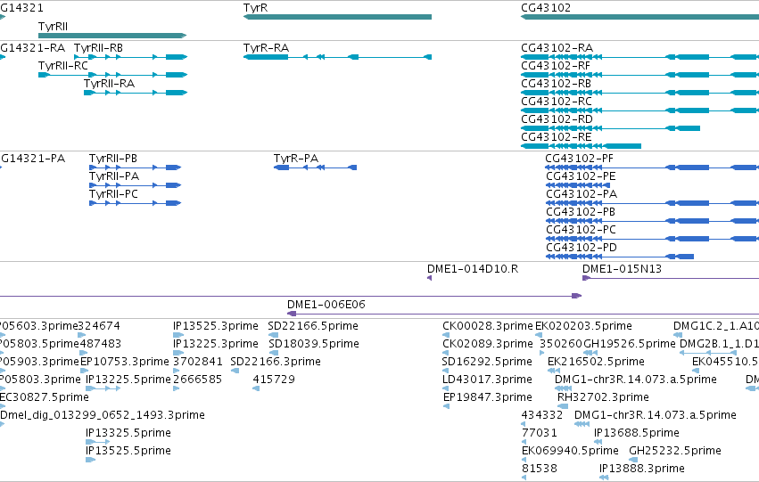Select the LD43017.3prime EST label
This screenshot has width=759, height=482.
tap(487, 380)
